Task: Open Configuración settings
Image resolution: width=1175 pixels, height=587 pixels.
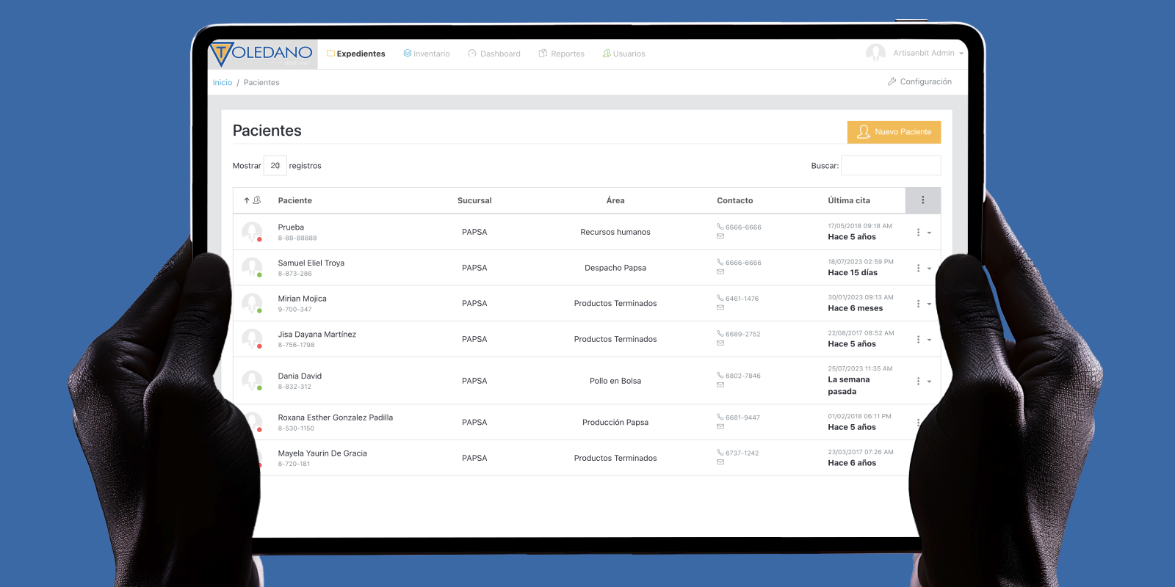Action: point(919,81)
